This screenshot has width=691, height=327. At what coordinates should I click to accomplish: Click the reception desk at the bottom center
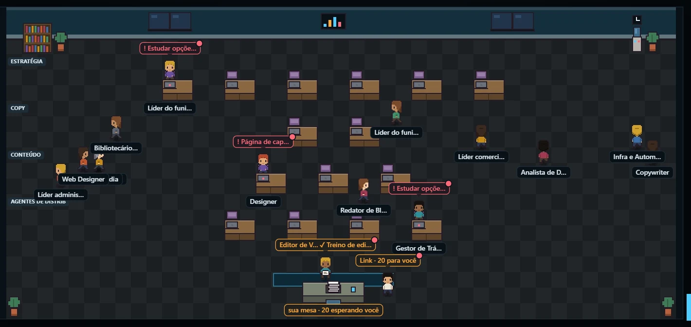click(333, 292)
